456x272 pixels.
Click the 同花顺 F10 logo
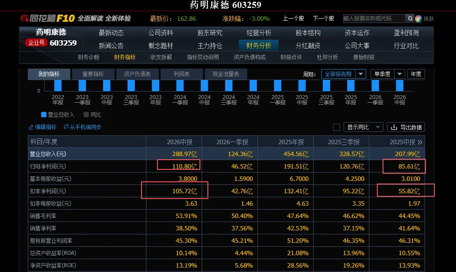pyautogui.click(x=47, y=18)
